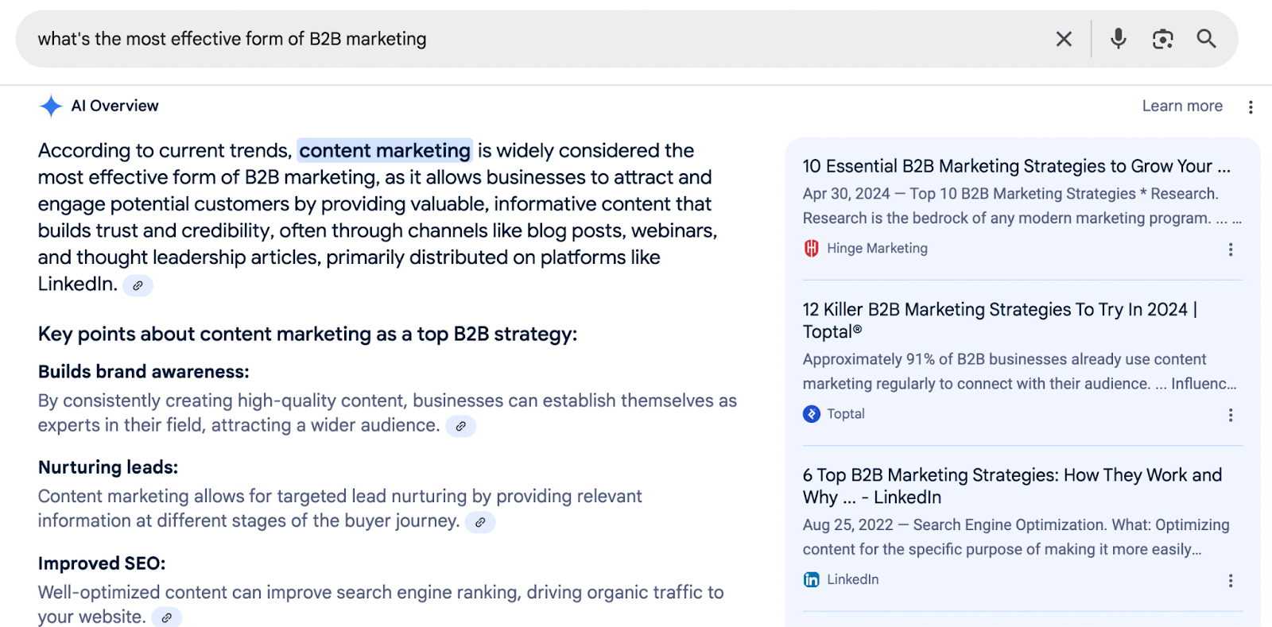Click the source link icon after "LinkedIn."
The image size is (1272, 627).
pos(138,285)
